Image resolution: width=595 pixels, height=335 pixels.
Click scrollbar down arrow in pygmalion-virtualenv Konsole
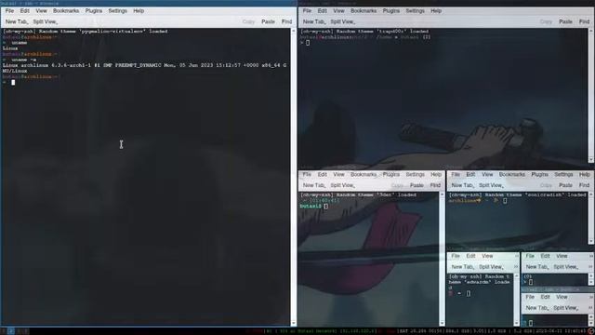(294, 323)
